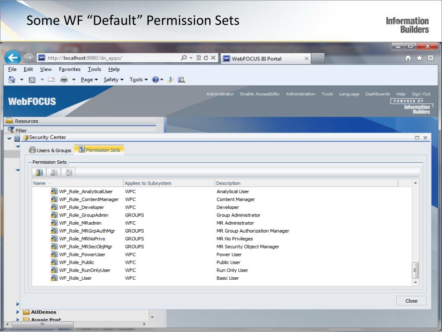Open the Help menu in menu bar
The image size is (442, 332).
click(114, 69)
